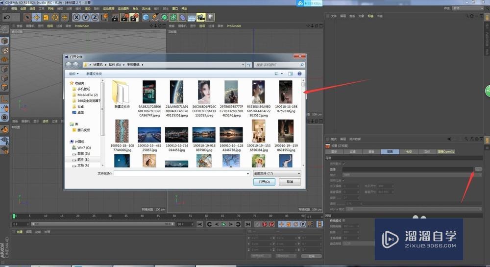Toggle the Enable Snap S icon
Viewport: 490px width, 267px height.
tap(4, 118)
